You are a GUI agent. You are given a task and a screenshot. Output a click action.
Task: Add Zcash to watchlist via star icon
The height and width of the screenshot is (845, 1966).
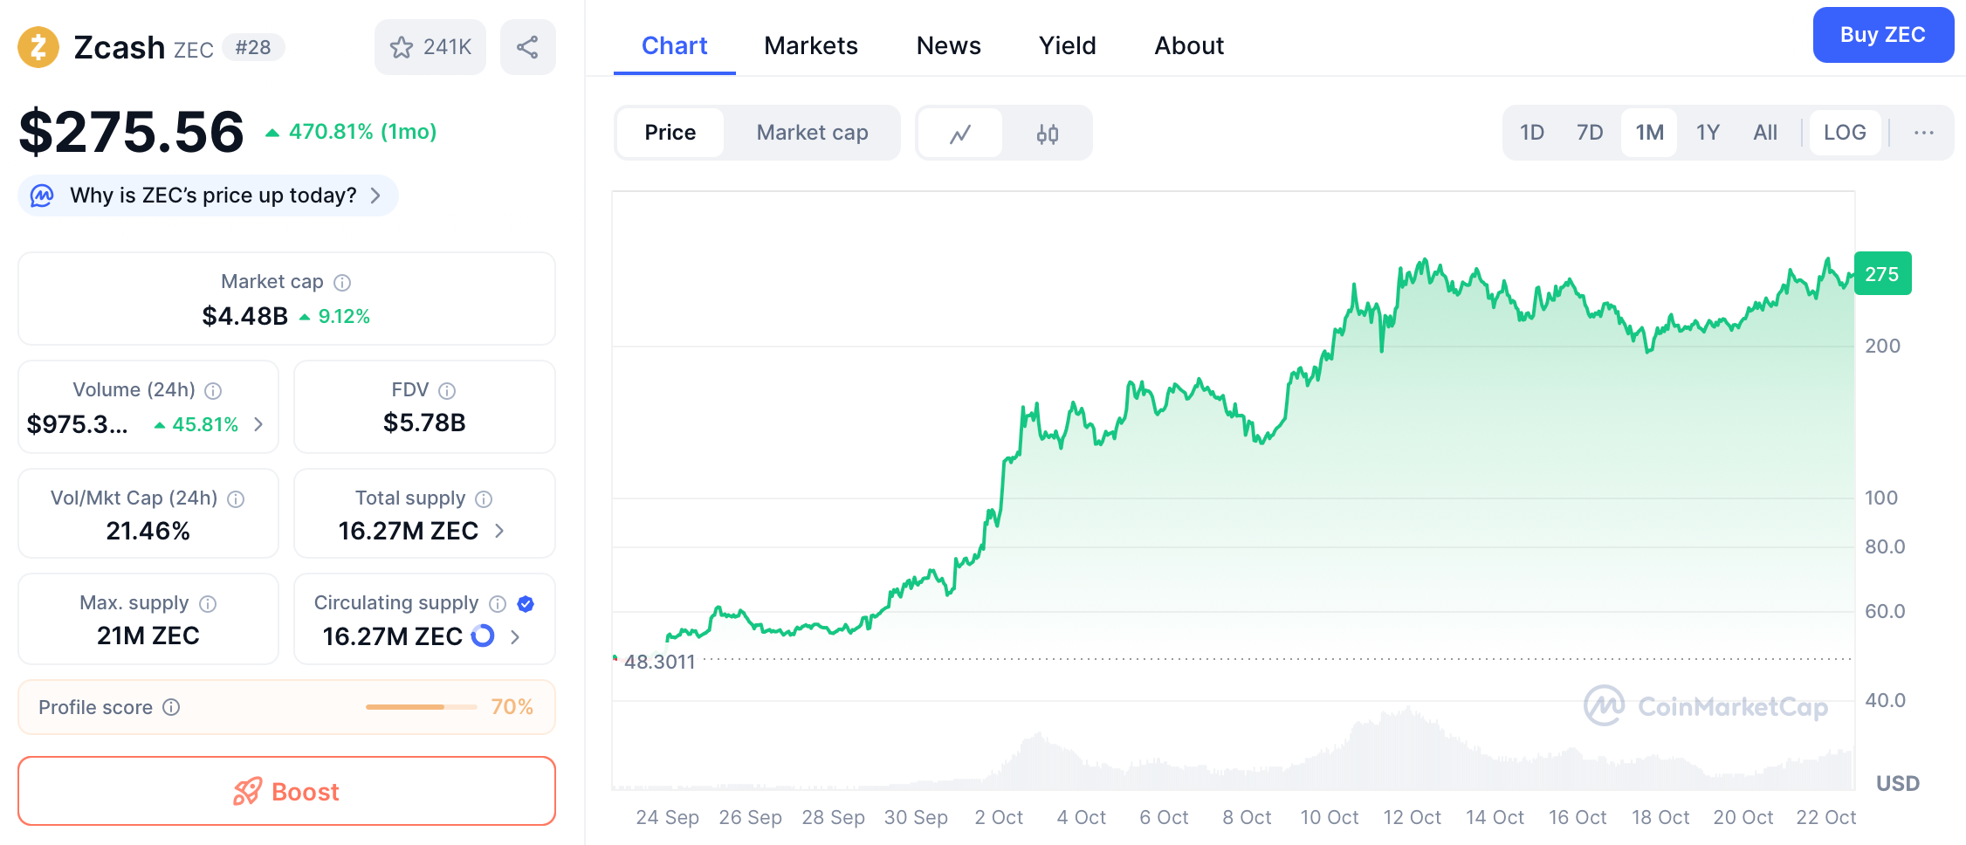[x=402, y=47]
